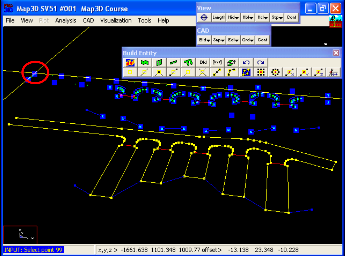Redo the last build action
This screenshot has height=256, width=345.
click(260, 62)
